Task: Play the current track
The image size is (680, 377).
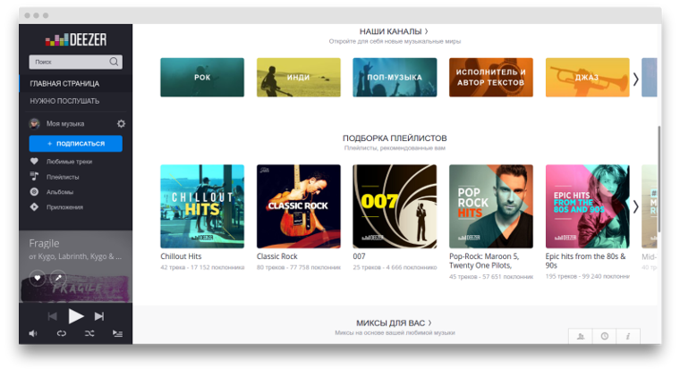Action: (76, 316)
